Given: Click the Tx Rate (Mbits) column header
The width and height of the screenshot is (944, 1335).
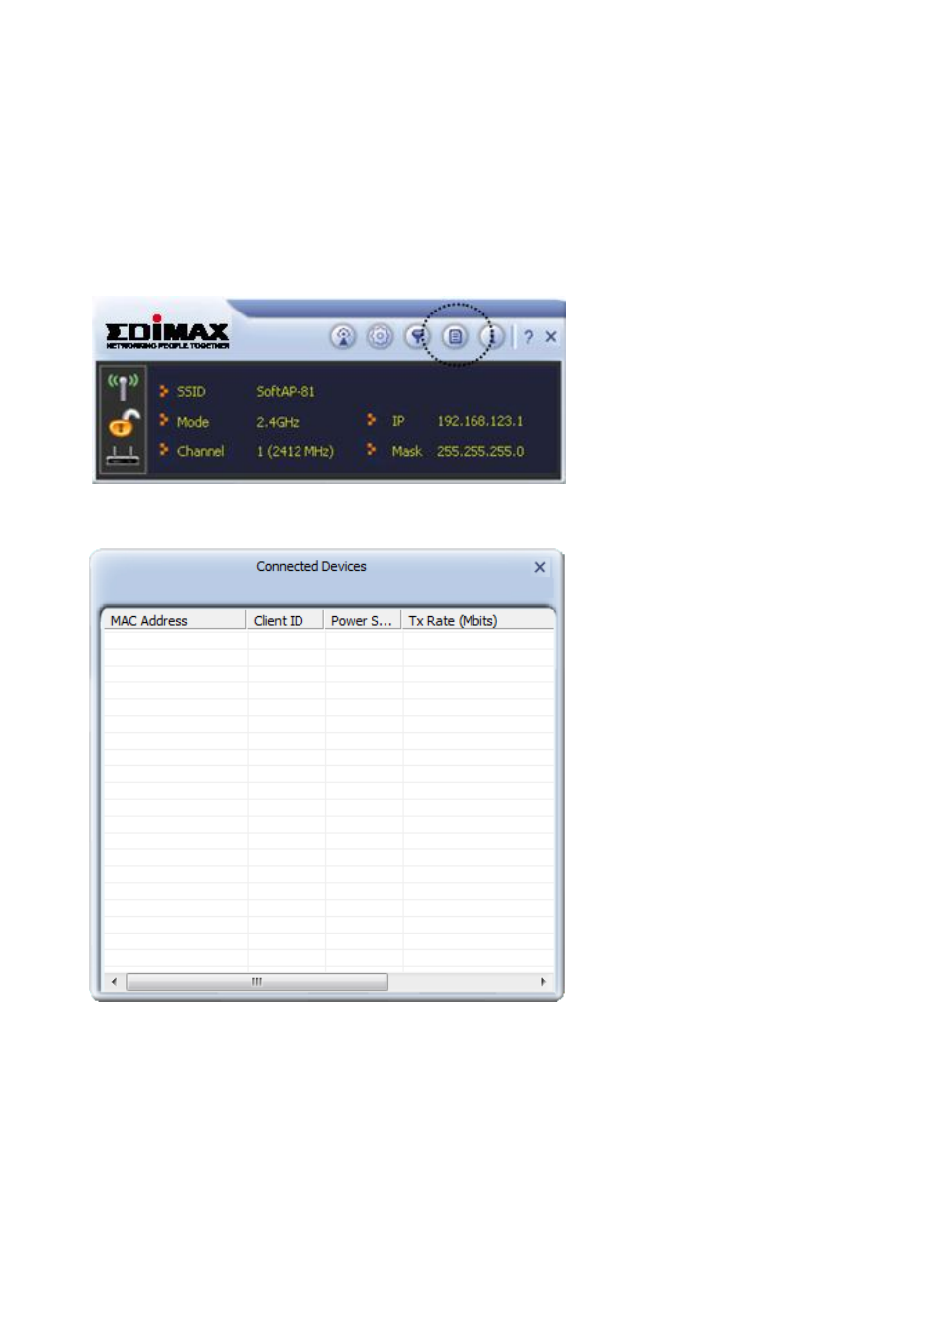Looking at the screenshot, I should [x=477, y=620].
